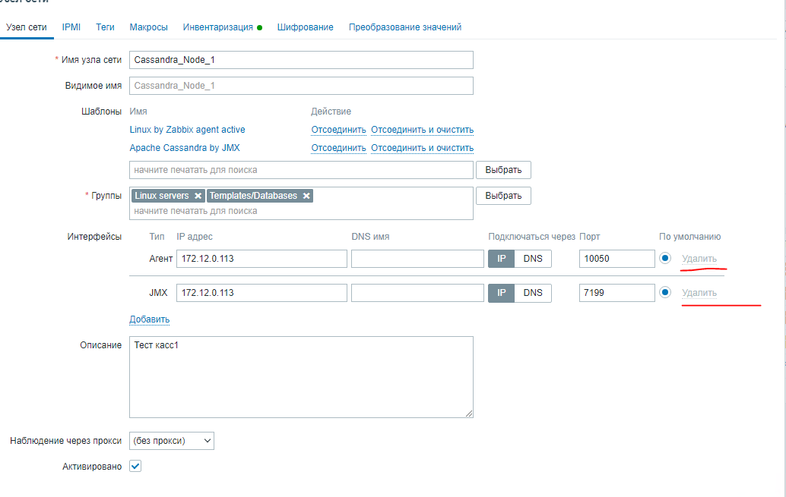The image size is (786, 497).
Task: Unlink and clear Apache Cassandra by JMX template
Action: [x=423, y=148]
